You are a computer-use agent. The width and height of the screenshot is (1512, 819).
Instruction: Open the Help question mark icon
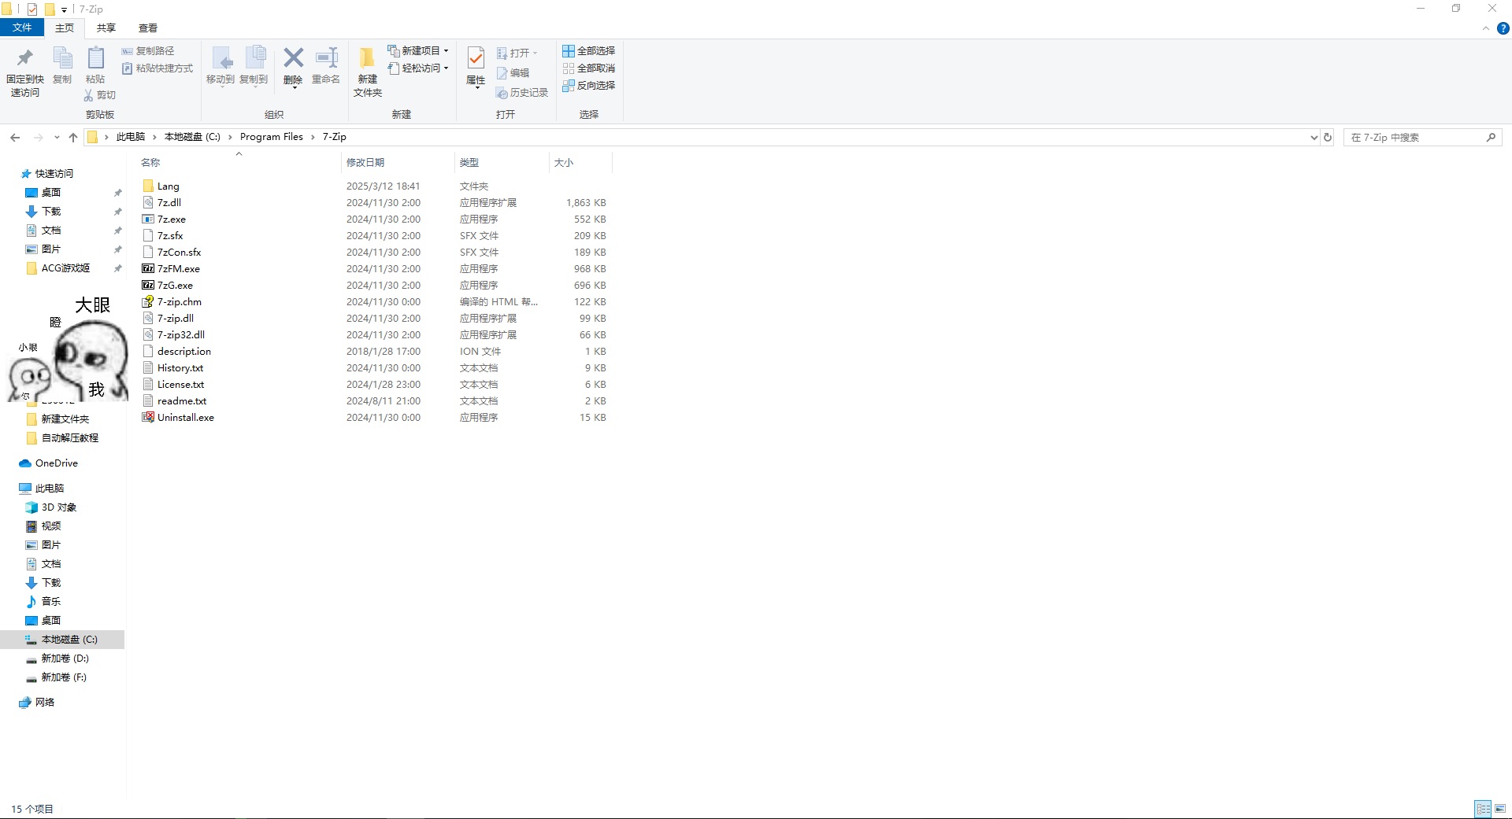click(x=1503, y=28)
